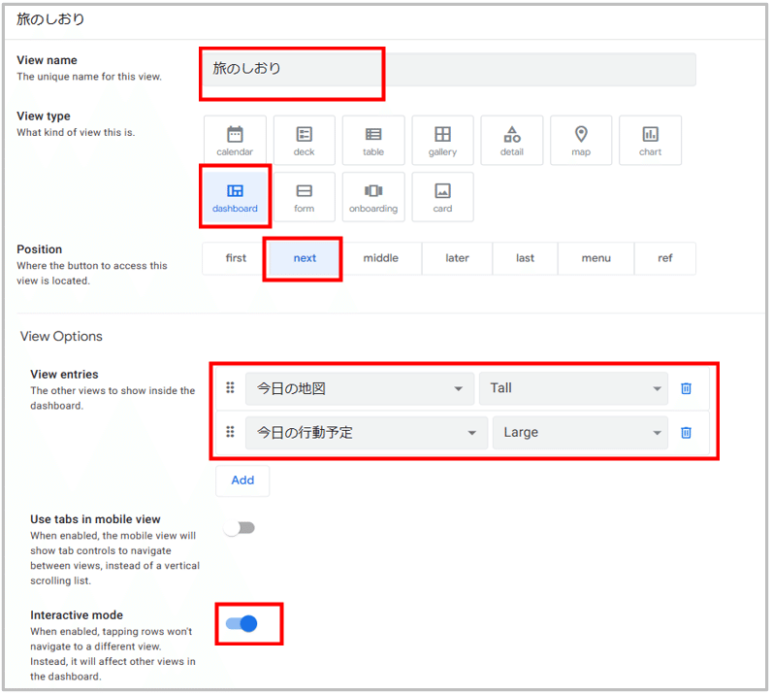The height and width of the screenshot is (695, 772).
Task: Delete the 今日の行動予定 view entry
Action: [686, 433]
